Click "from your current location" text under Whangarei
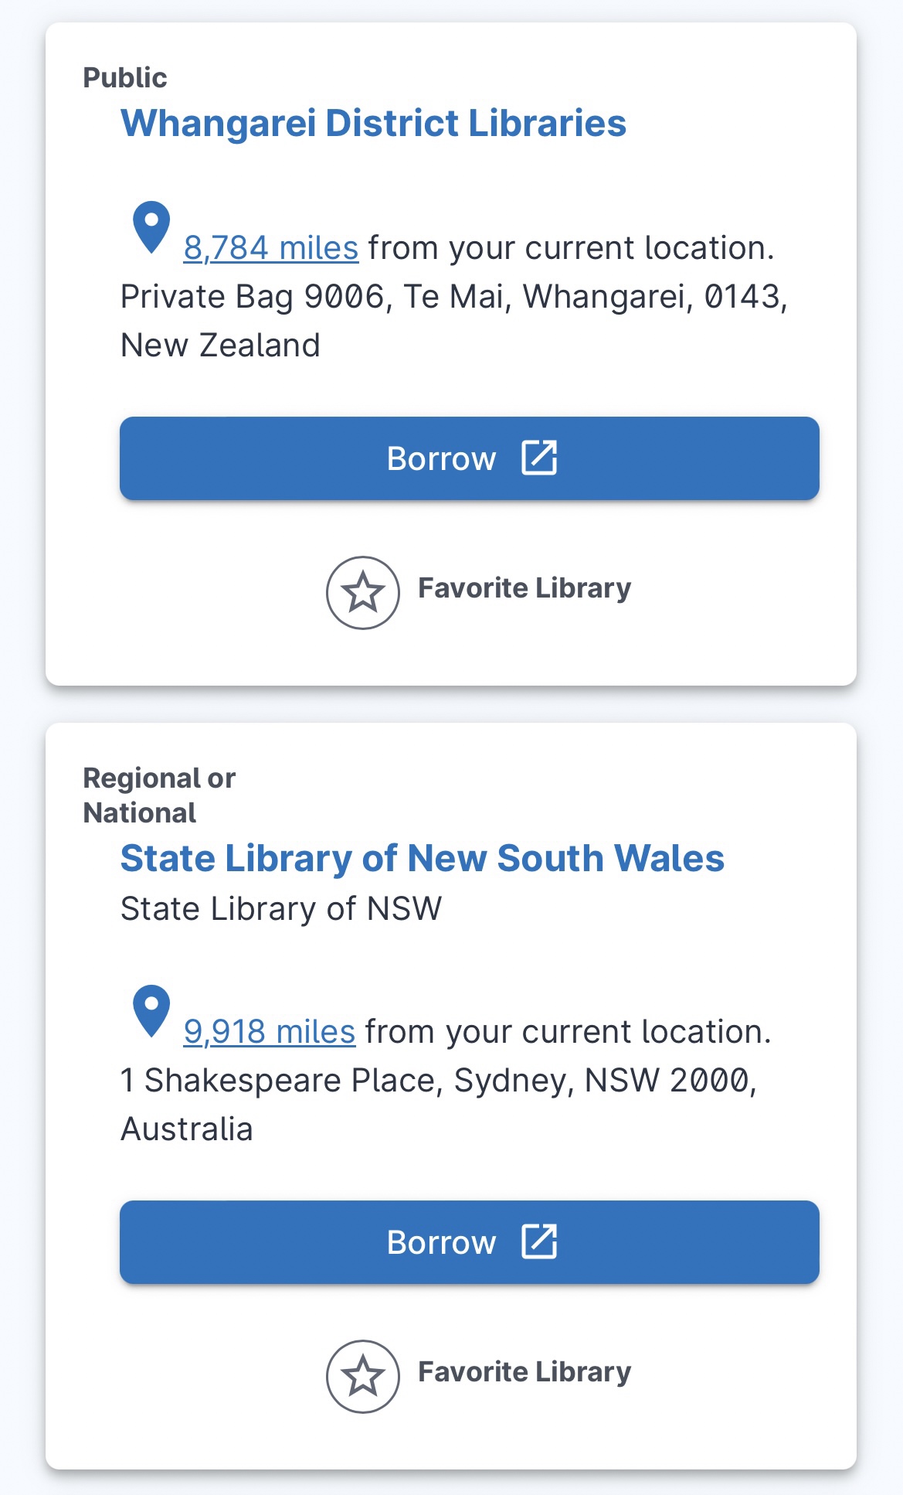 [x=571, y=248]
